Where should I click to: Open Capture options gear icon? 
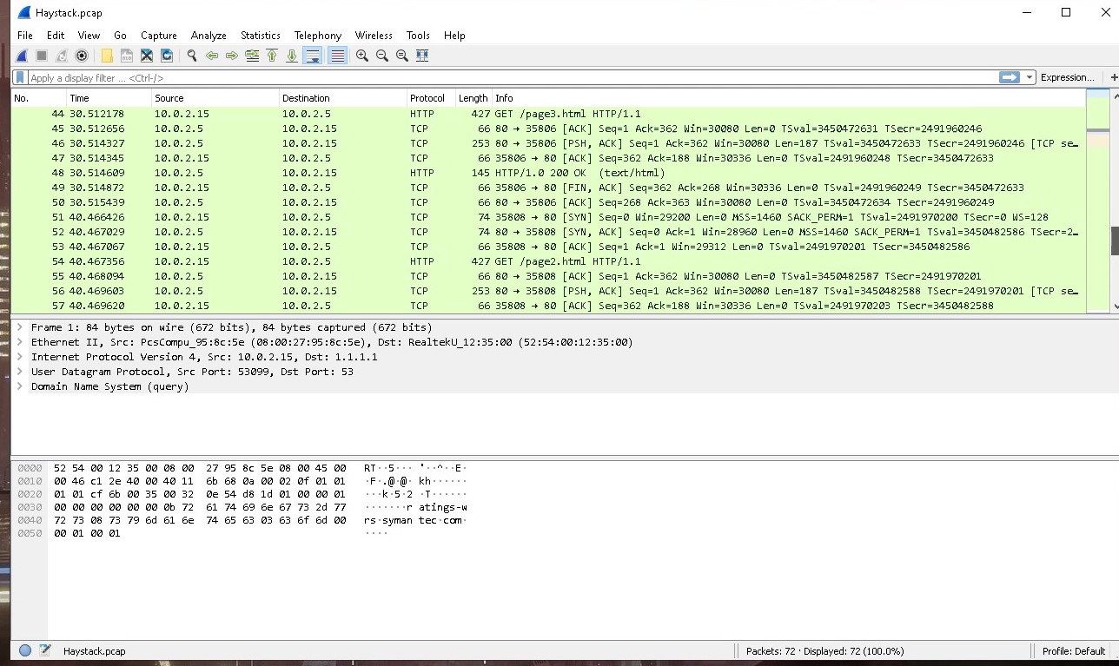point(82,56)
